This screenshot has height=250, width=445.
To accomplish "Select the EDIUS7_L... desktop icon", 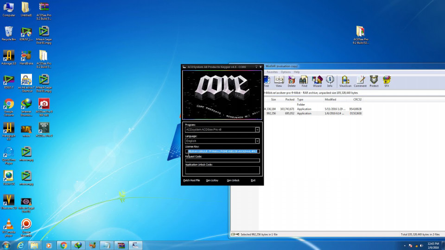I will (x=26, y=34).
